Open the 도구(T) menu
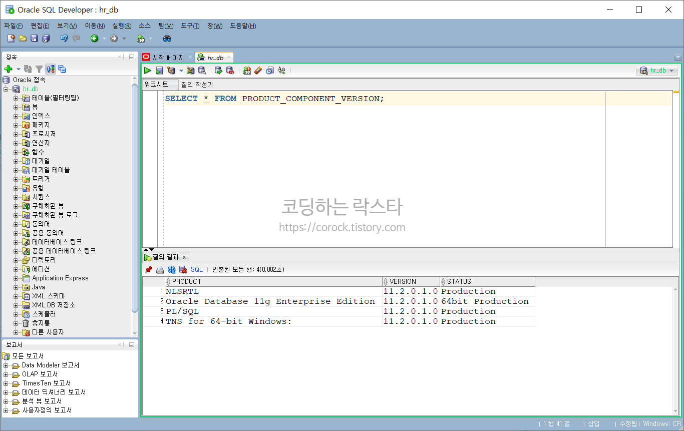Screen dimensions: 684x431 [190, 26]
